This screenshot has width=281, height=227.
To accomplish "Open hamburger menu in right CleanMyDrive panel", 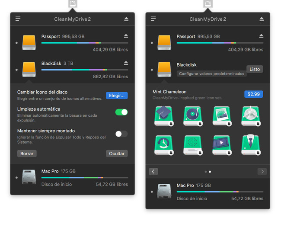I will (153, 19).
